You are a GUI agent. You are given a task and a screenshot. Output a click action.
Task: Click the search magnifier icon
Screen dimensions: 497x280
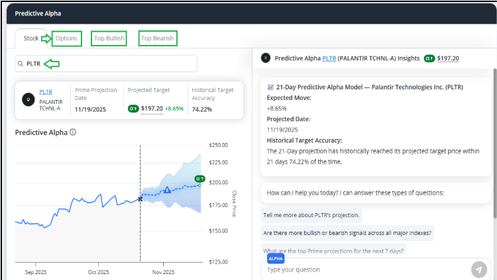[x=21, y=64]
